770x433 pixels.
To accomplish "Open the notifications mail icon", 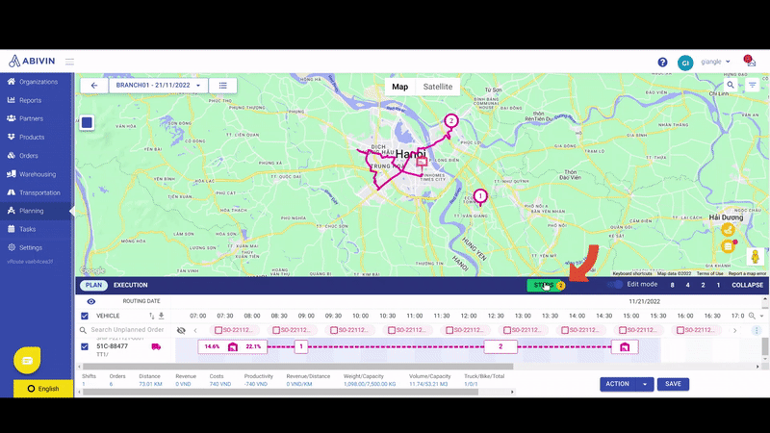I will (749, 61).
